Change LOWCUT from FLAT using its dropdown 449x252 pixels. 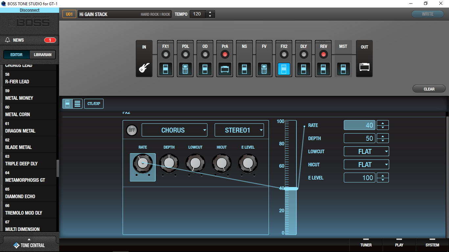366,151
